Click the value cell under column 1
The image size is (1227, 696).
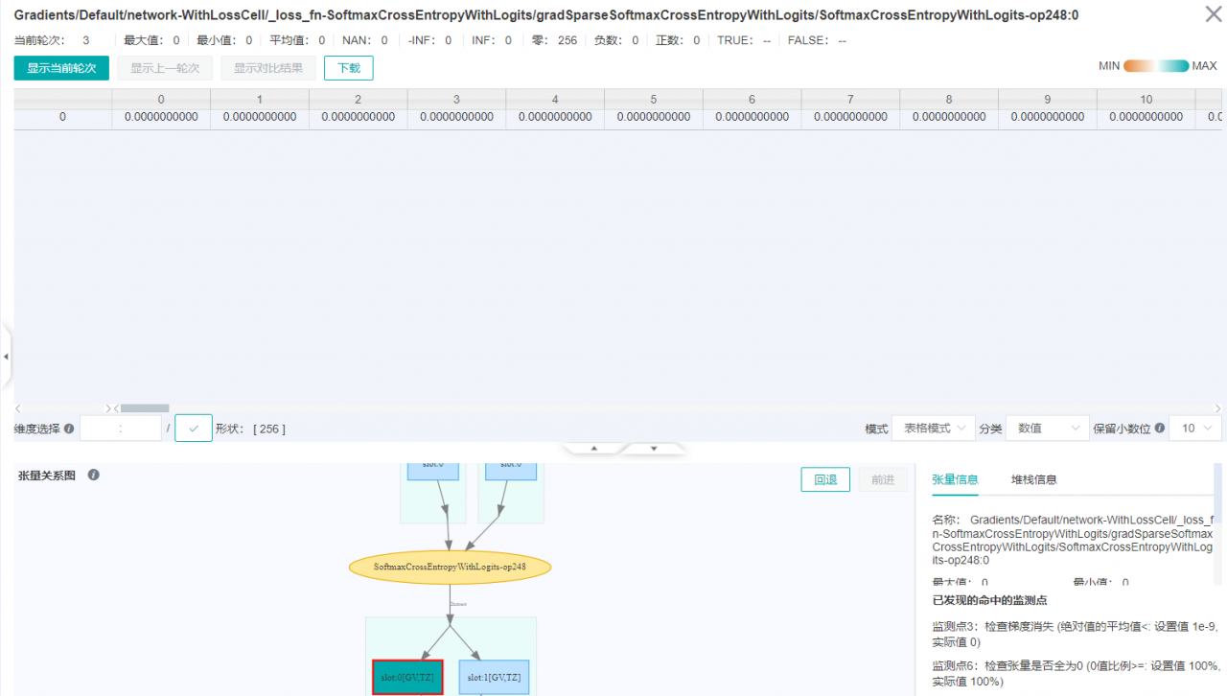(x=260, y=117)
